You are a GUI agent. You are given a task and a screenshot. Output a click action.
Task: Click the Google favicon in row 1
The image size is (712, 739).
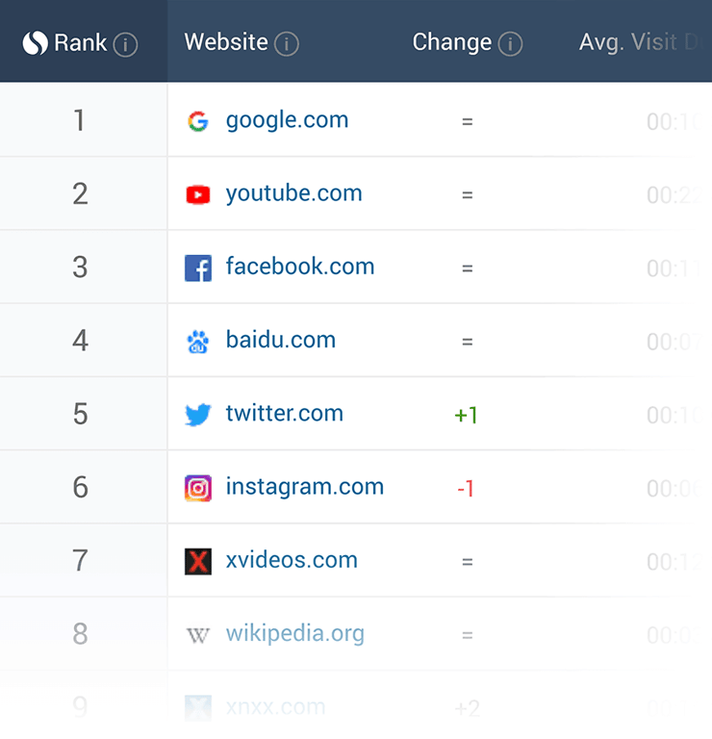198,121
